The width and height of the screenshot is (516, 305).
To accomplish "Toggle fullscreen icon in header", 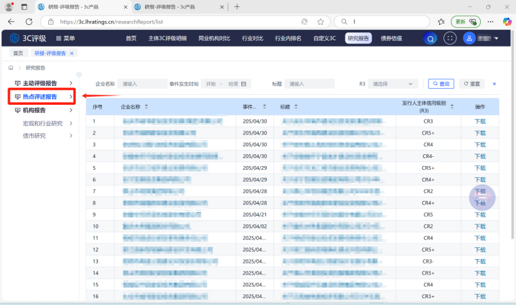I will tap(450, 38).
